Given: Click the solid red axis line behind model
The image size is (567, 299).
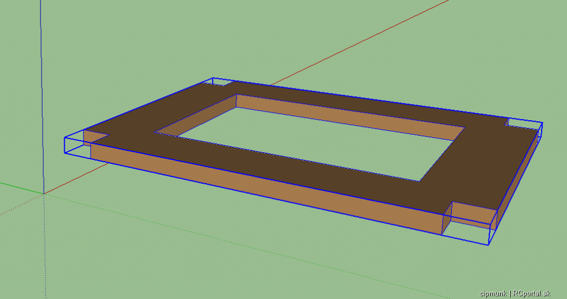Looking at the screenshot, I should 360,43.
